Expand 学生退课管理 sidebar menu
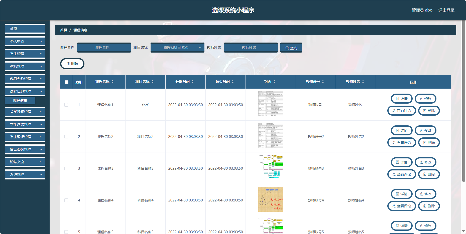 [x=25, y=137]
